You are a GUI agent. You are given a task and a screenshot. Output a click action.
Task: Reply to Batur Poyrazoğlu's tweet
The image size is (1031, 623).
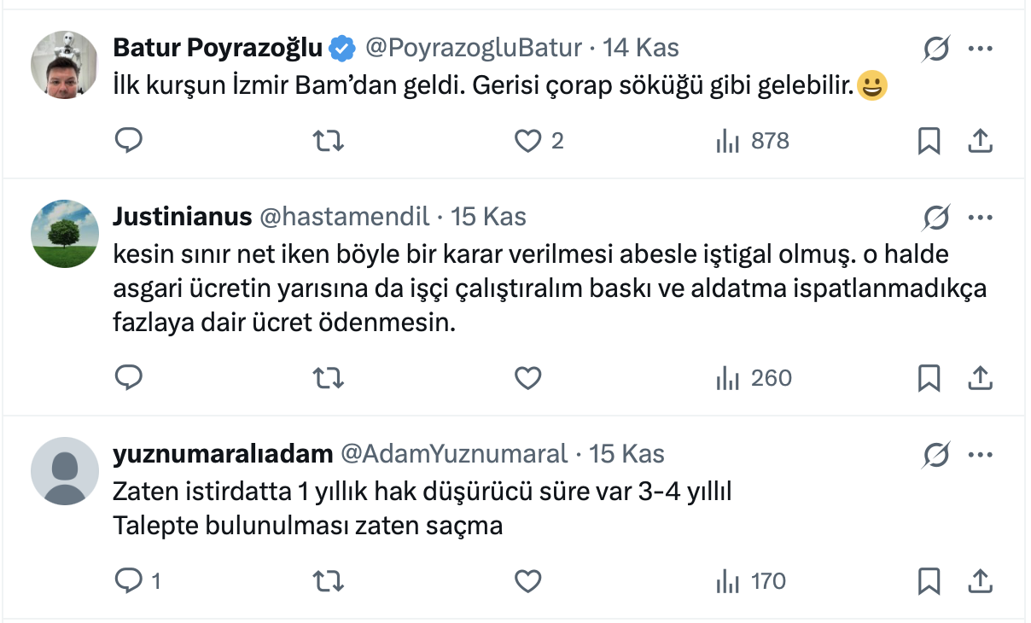point(128,140)
